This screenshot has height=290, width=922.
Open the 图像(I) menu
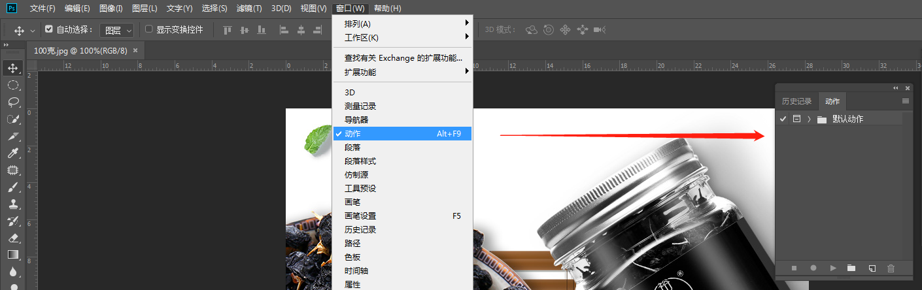coord(111,8)
